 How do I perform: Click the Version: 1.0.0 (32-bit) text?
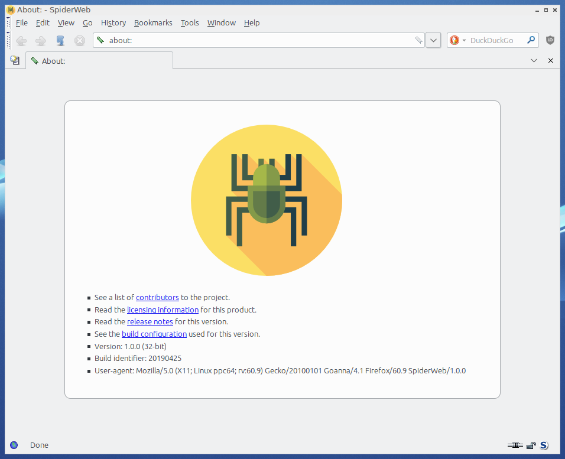(131, 346)
